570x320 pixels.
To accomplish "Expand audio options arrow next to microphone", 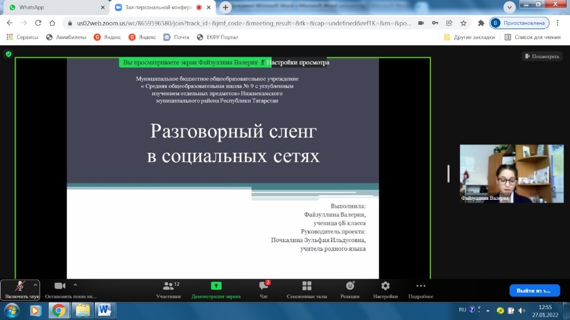I will (x=35, y=285).
